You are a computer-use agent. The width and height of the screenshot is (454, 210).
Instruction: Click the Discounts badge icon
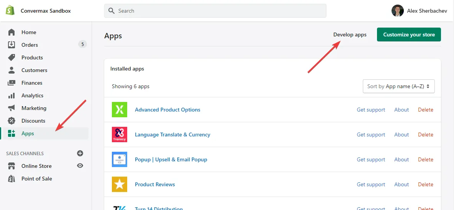coord(11,121)
